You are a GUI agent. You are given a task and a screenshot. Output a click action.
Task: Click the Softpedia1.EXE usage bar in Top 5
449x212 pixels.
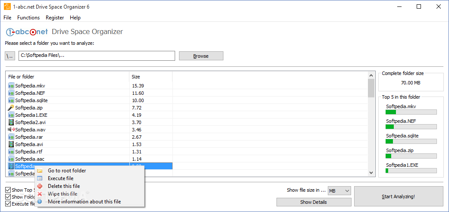411,171
